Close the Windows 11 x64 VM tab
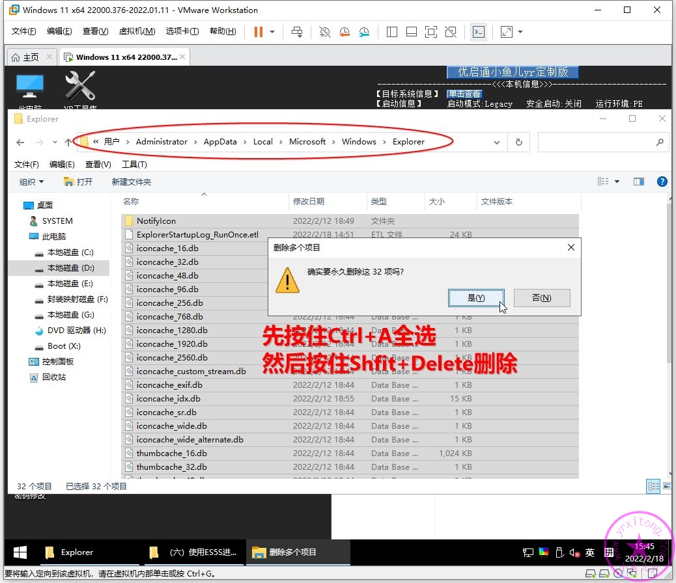Viewport: 676px width, 583px height. pyautogui.click(x=182, y=57)
